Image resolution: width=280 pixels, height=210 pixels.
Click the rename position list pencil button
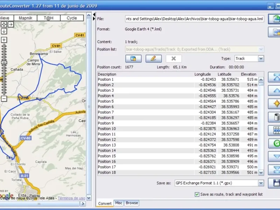(x=154, y=58)
